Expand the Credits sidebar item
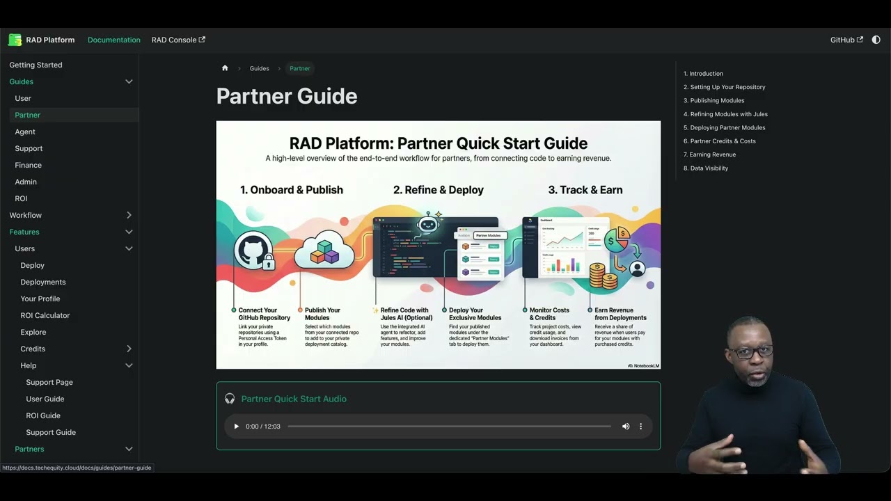Viewport: 891px width, 501px height. click(129, 349)
